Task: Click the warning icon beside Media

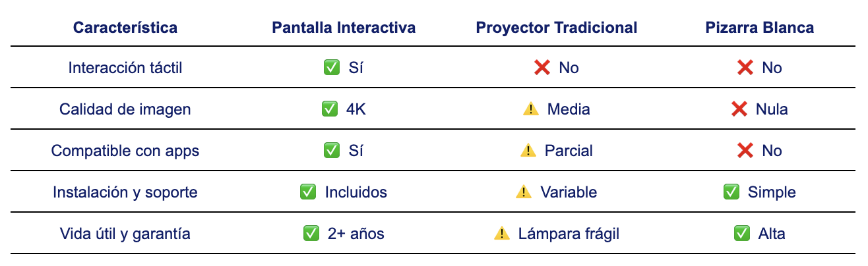Action: 530,109
